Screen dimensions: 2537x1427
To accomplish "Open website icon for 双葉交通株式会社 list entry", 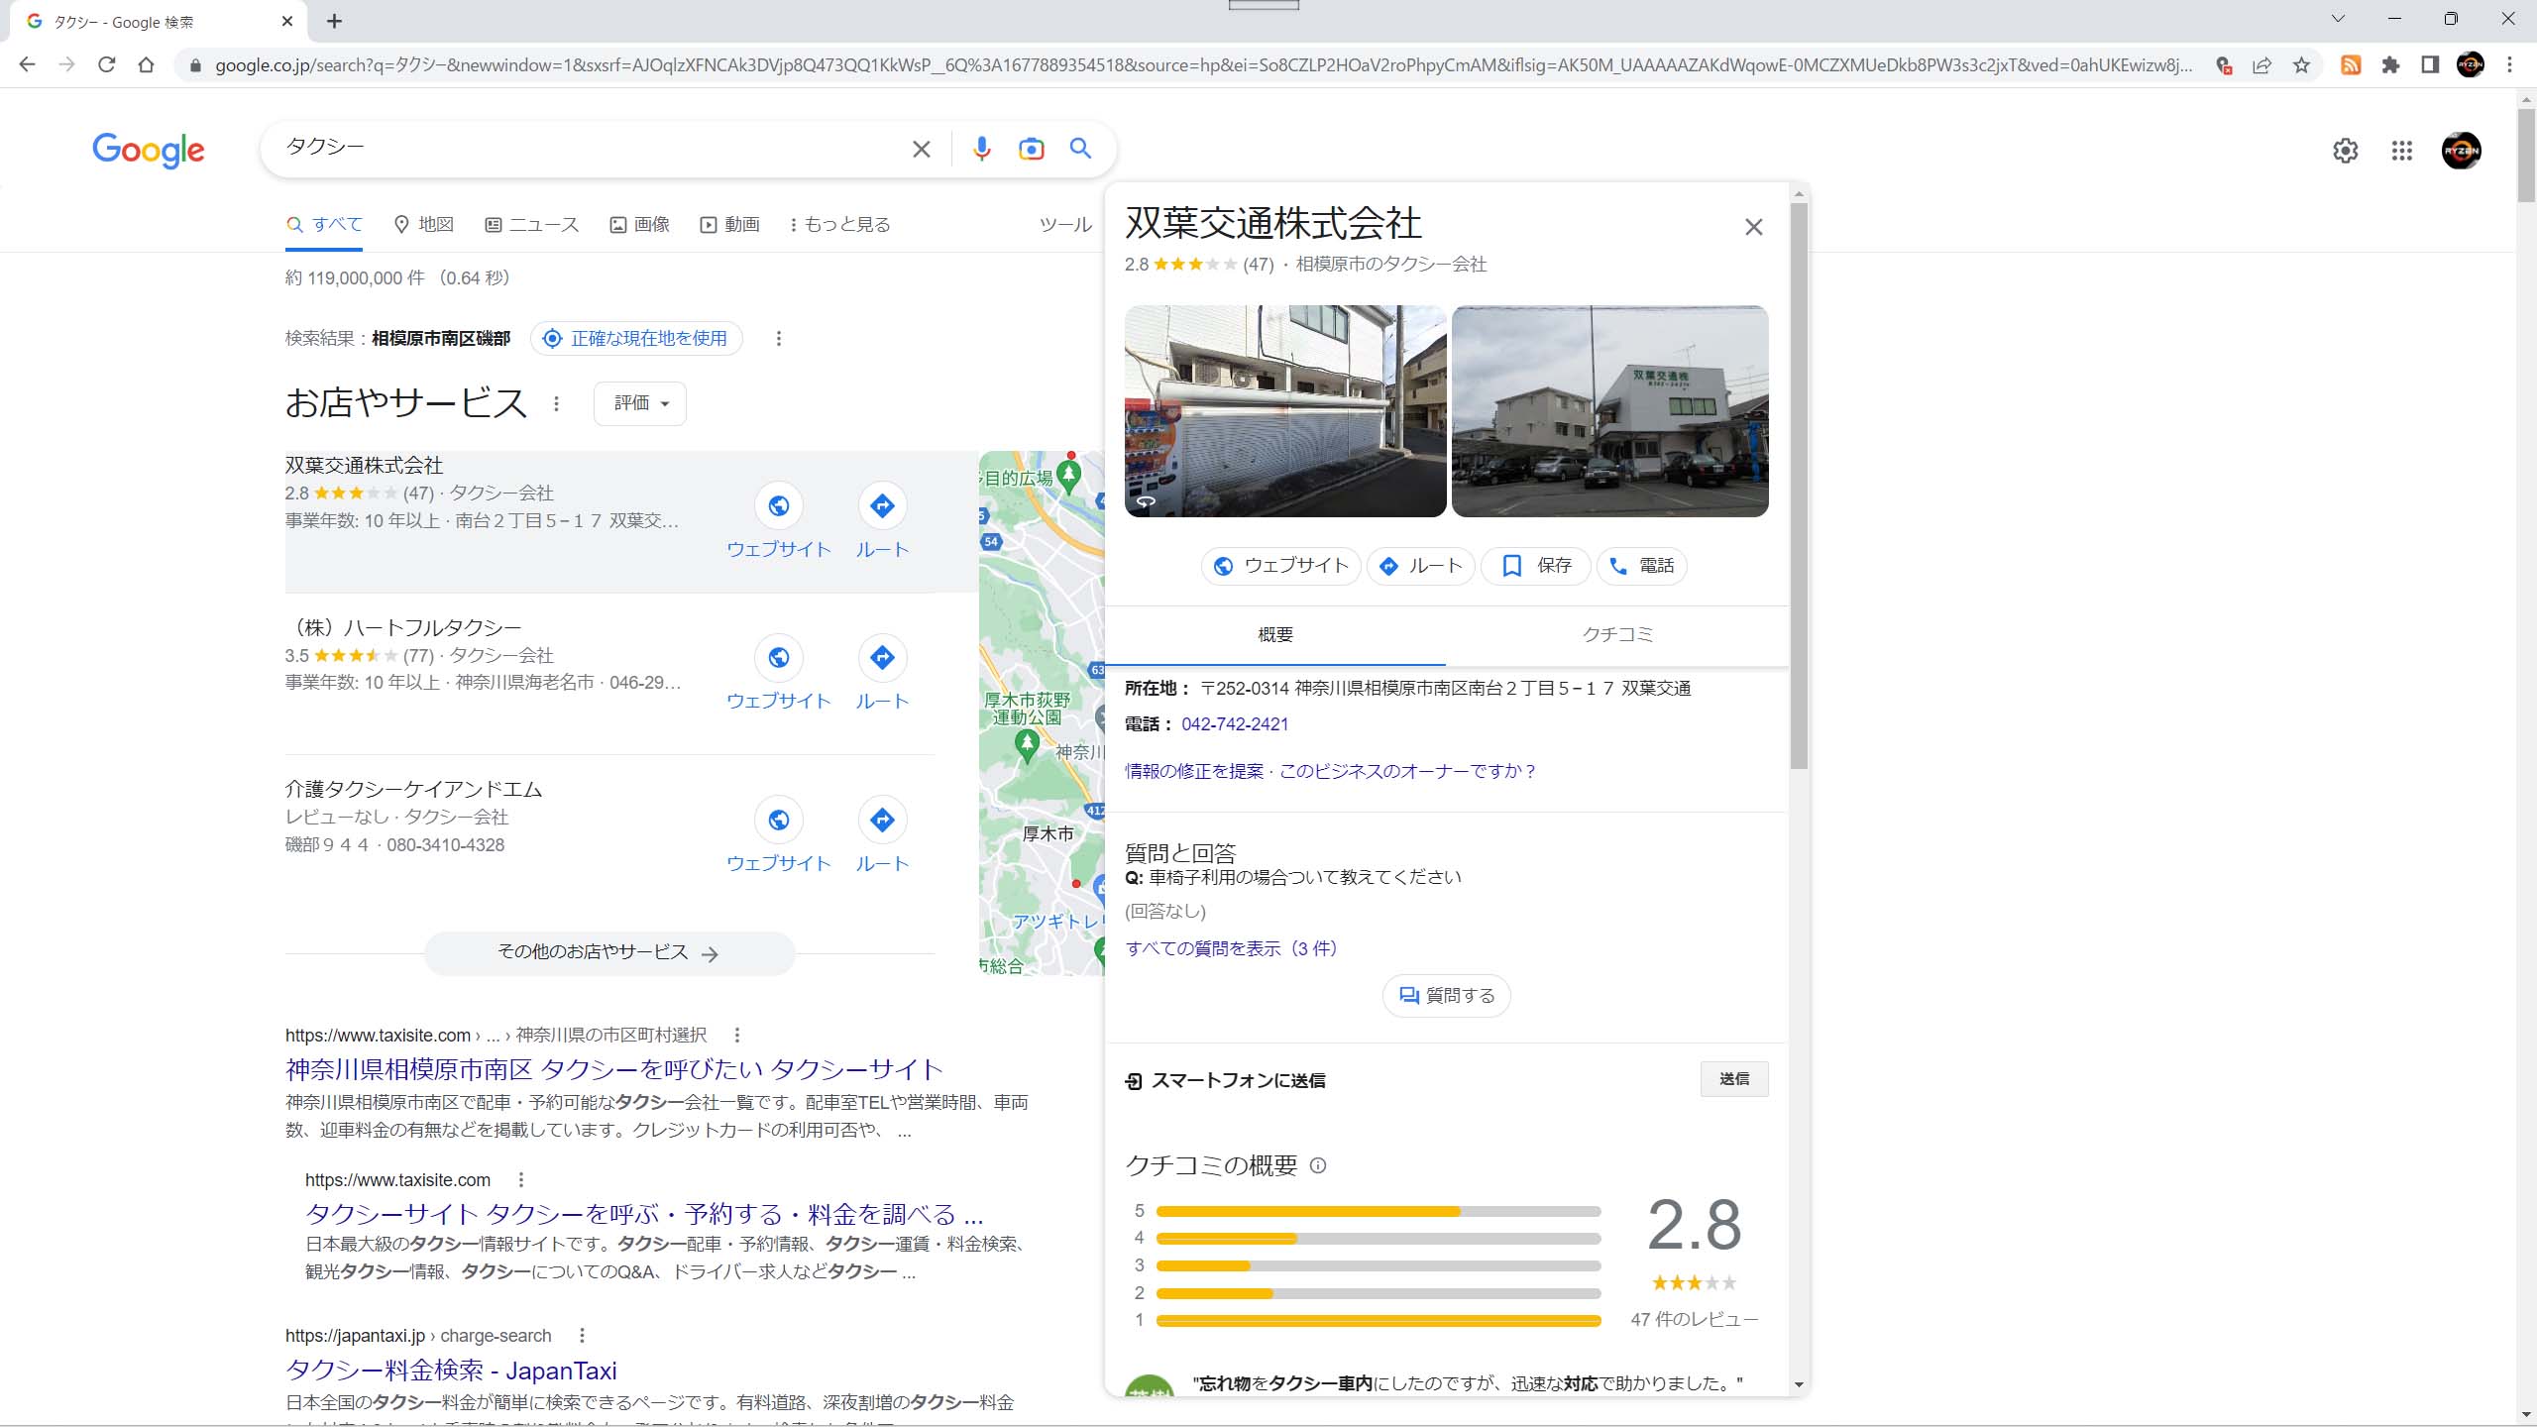I will pyautogui.click(x=779, y=505).
